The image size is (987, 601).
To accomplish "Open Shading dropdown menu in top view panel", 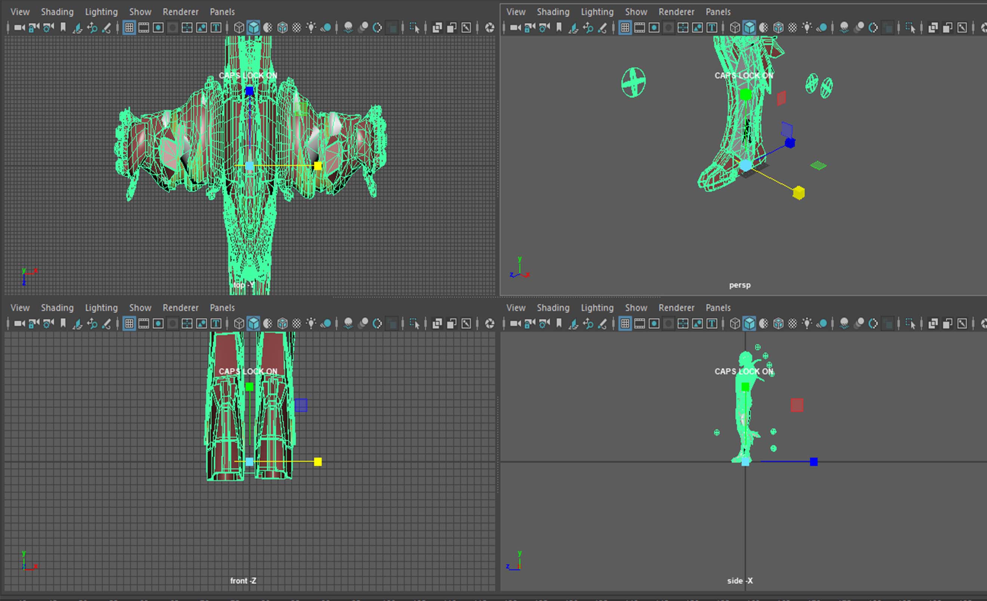I will (x=57, y=12).
